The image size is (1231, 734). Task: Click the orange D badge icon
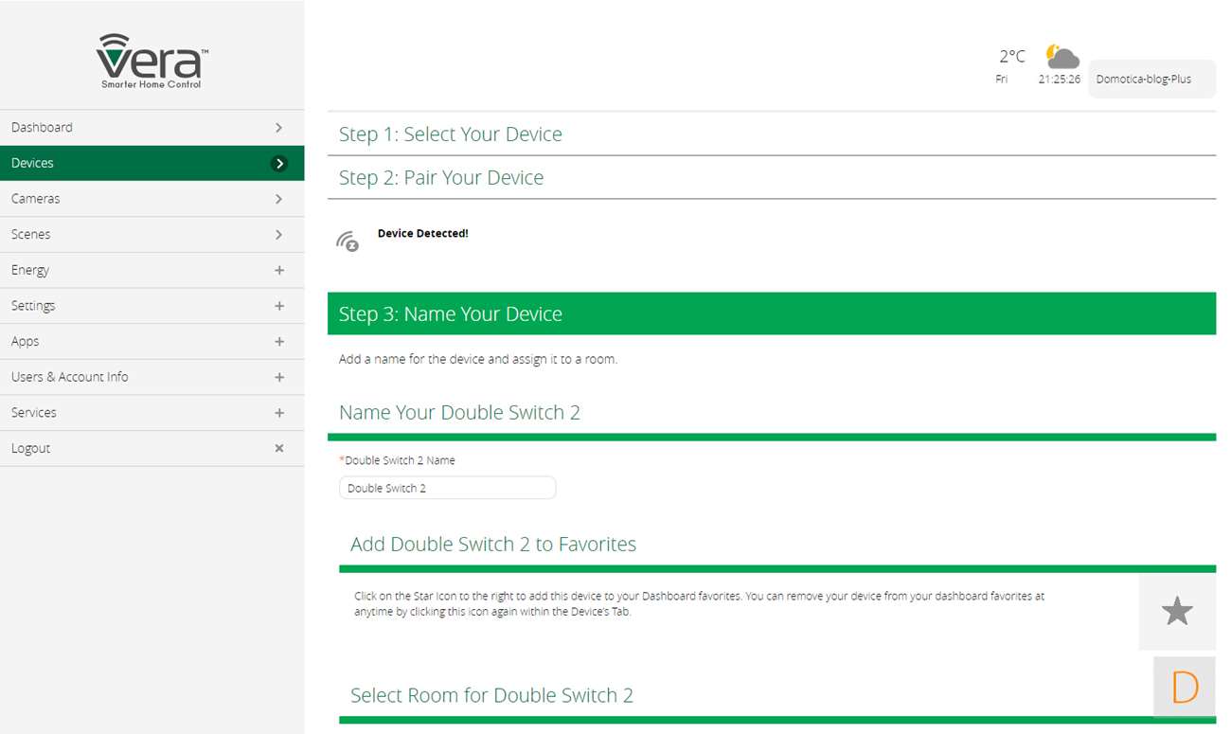click(x=1184, y=687)
